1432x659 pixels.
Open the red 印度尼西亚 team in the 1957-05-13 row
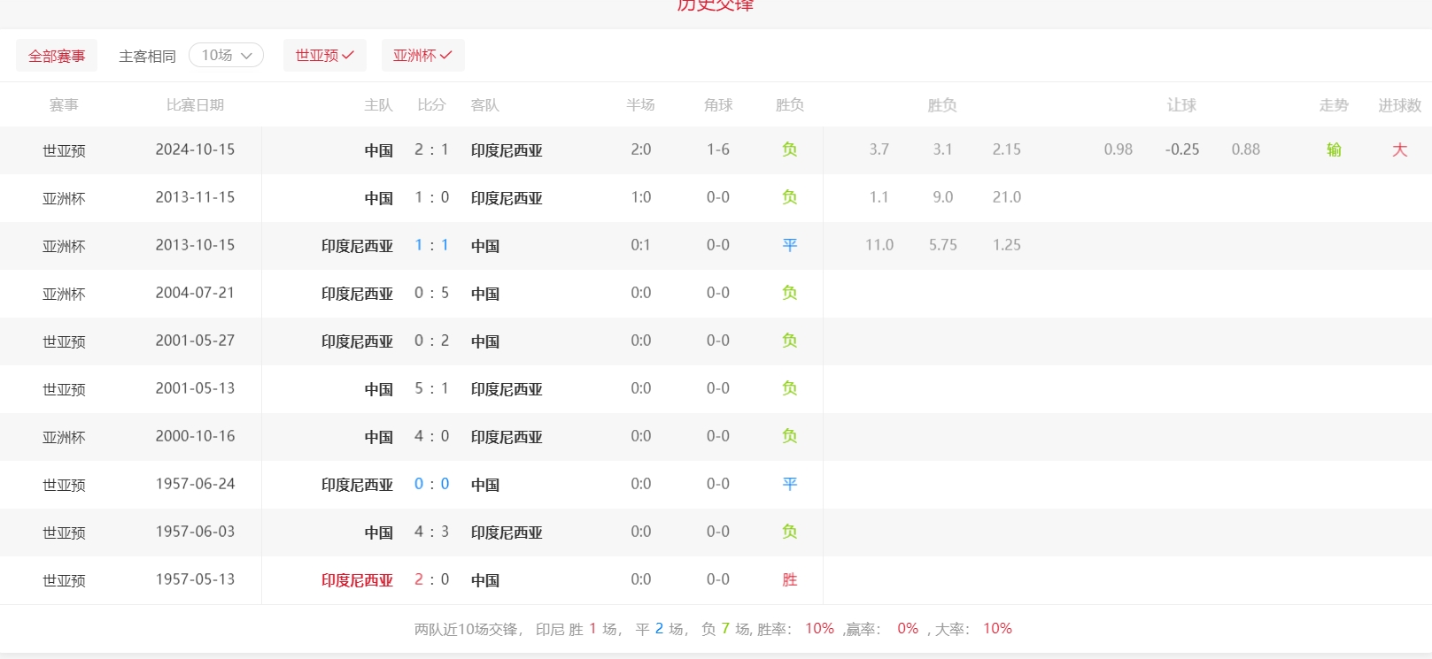coord(357,580)
